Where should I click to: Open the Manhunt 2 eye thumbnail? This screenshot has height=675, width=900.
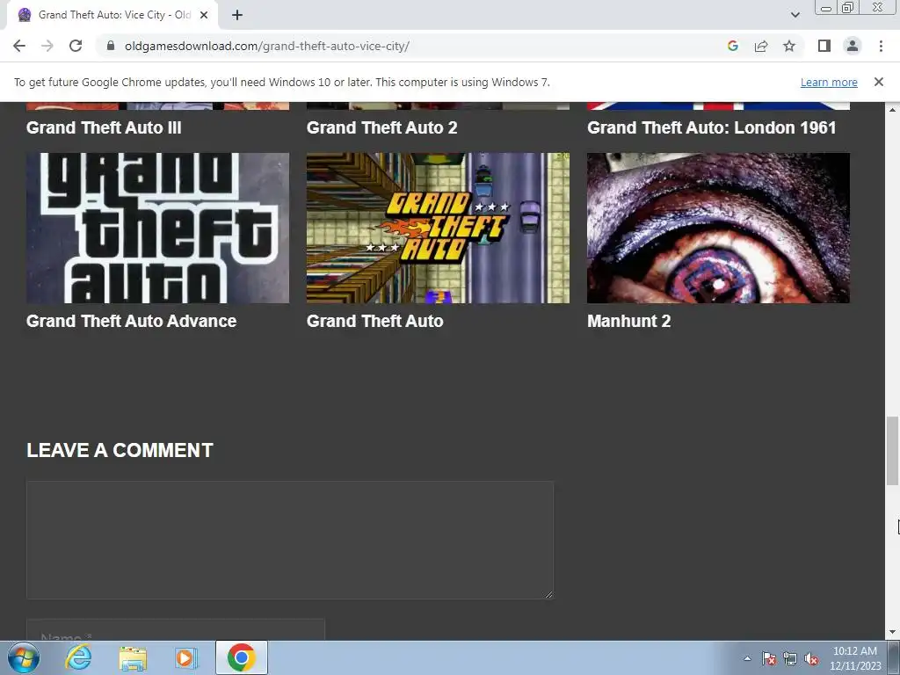[718, 228]
